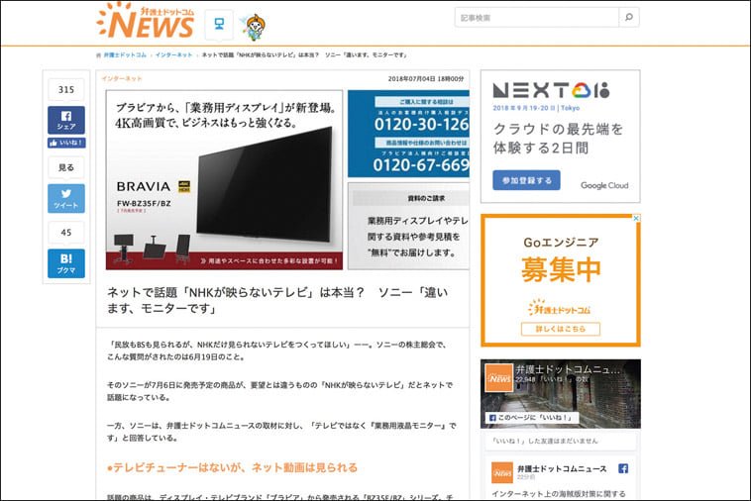Click 詳しくはこちら button in recruitment ad

click(561, 330)
